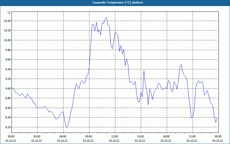Select the 9,40 y-axis label
This screenshot has width=230, height=144.
click(8, 69)
